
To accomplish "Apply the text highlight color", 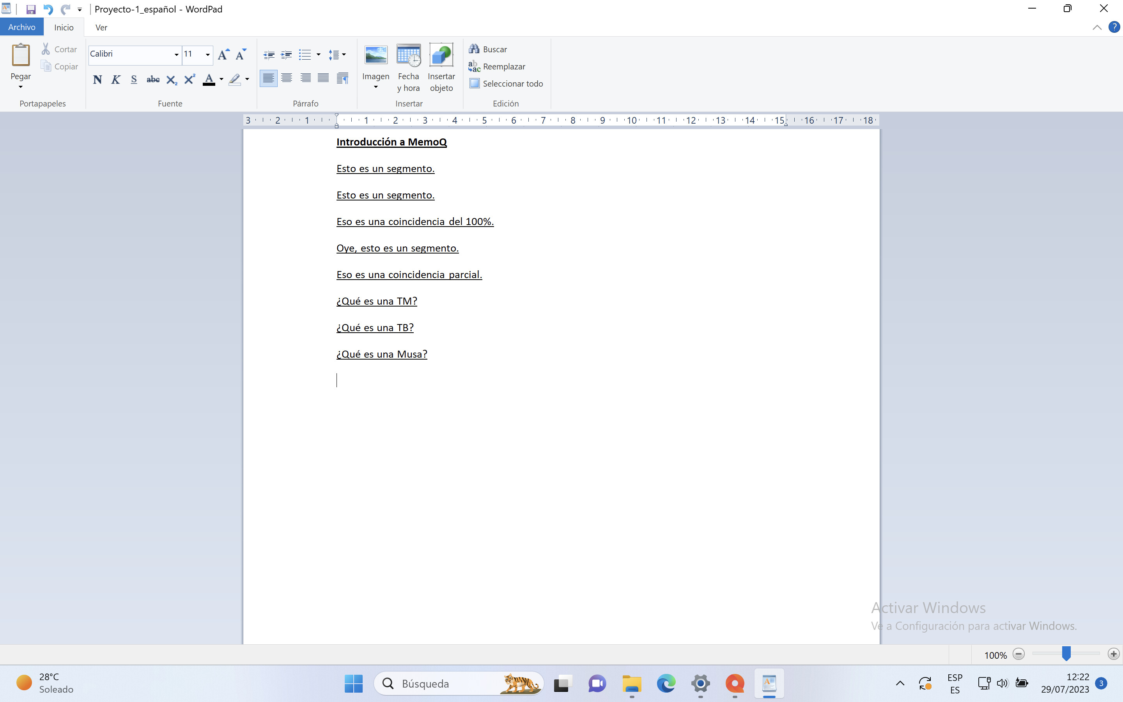I will tap(235, 80).
